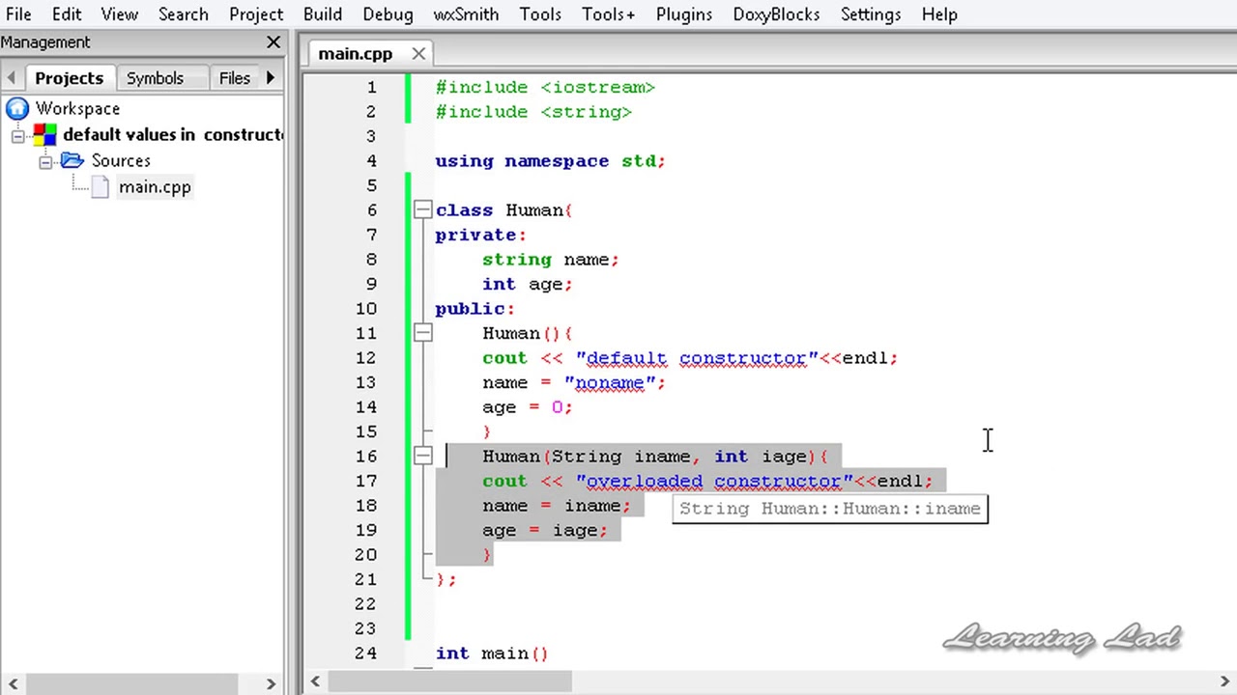Close the main.cpp editor tab
The image size is (1237, 695).
point(418,54)
